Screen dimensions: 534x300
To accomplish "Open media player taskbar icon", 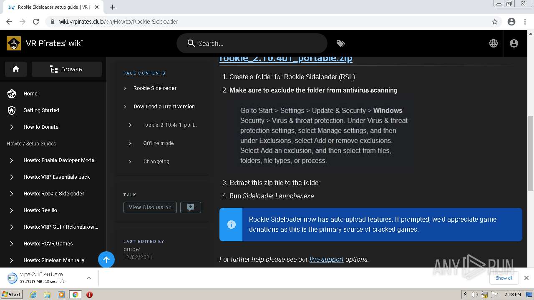I will [61, 295].
